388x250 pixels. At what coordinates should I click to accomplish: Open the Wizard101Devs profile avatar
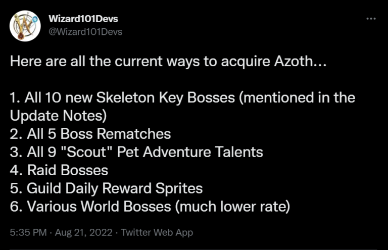click(25, 26)
